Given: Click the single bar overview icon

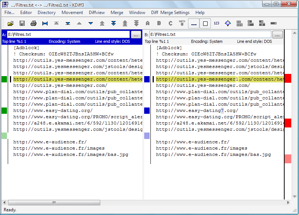Looking at the screenshot, I should pyautogui.click(x=274, y=23).
